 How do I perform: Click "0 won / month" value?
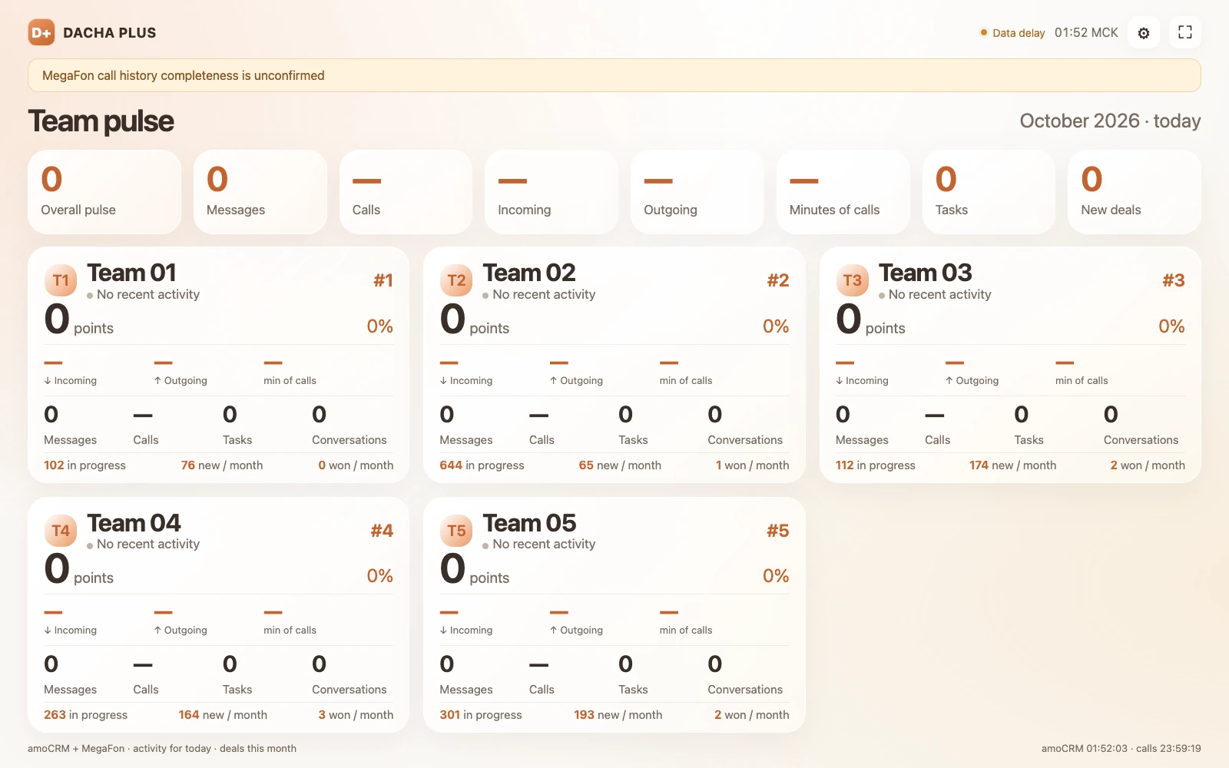coord(356,465)
